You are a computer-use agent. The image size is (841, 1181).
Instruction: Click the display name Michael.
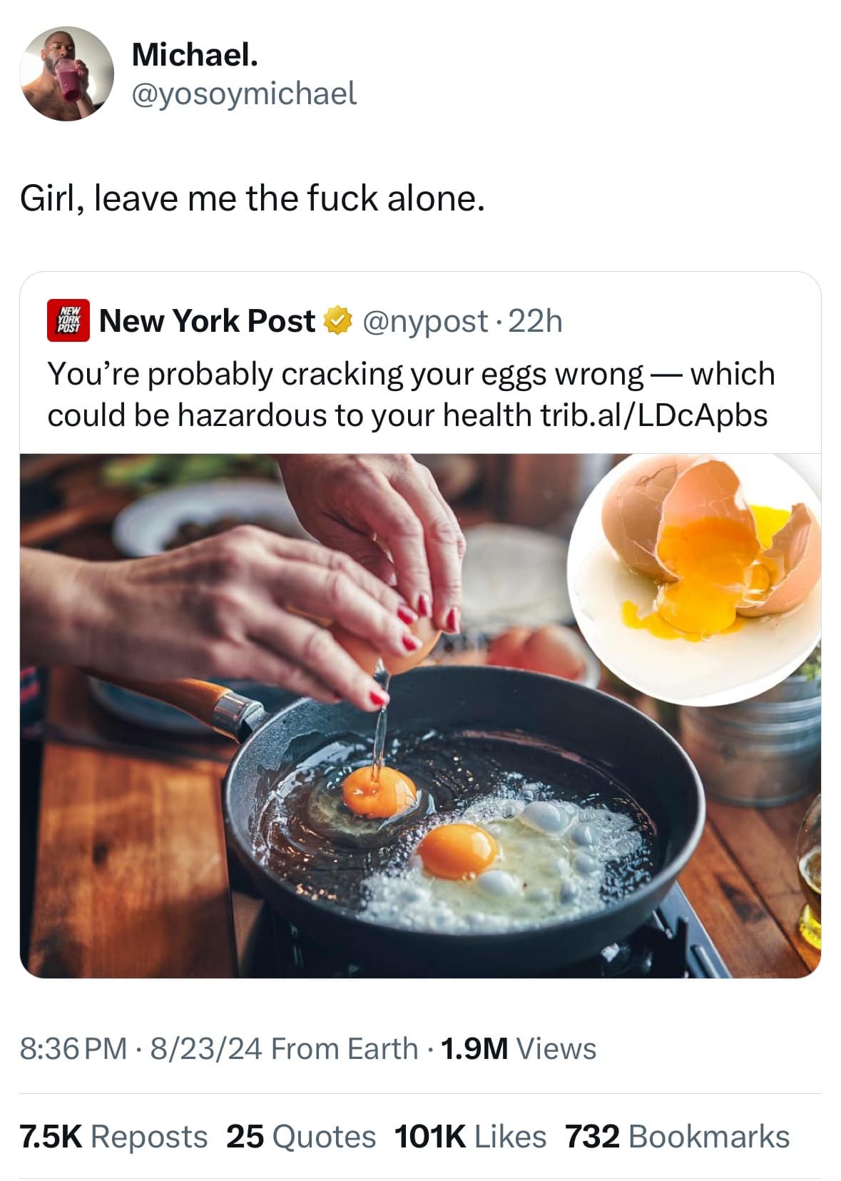(195, 55)
